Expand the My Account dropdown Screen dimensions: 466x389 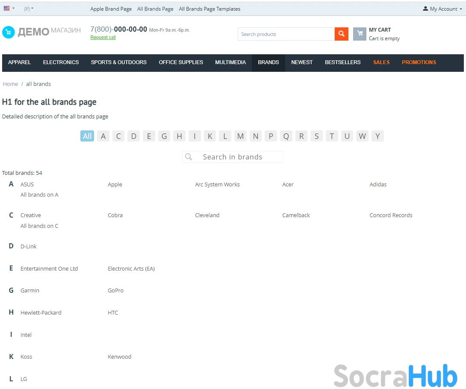point(442,9)
